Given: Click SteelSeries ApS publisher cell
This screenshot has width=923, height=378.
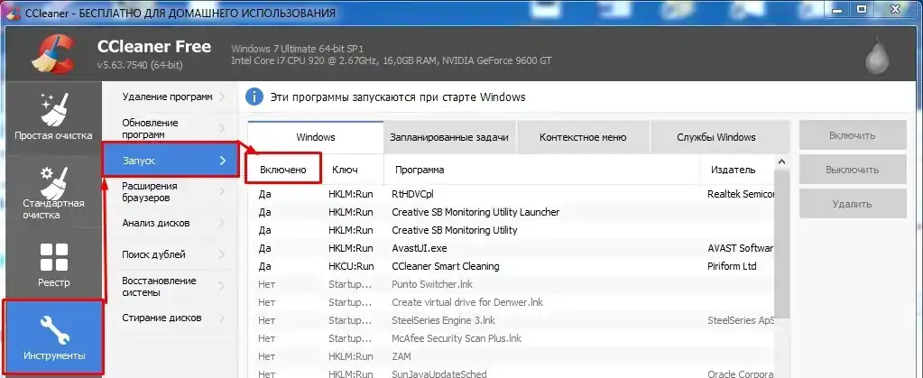Looking at the screenshot, I should (x=740, y=320).
